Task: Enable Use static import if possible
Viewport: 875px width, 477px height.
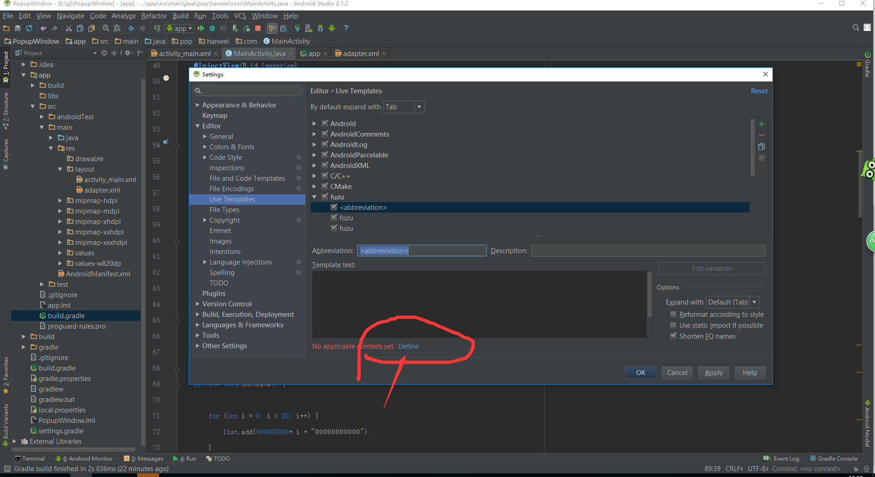Action: [x=673, y=325]
